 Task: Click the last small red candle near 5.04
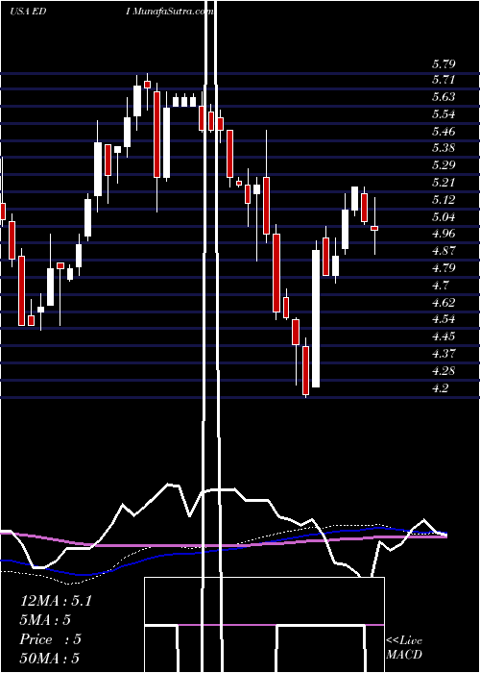click(x=374, y=229)
